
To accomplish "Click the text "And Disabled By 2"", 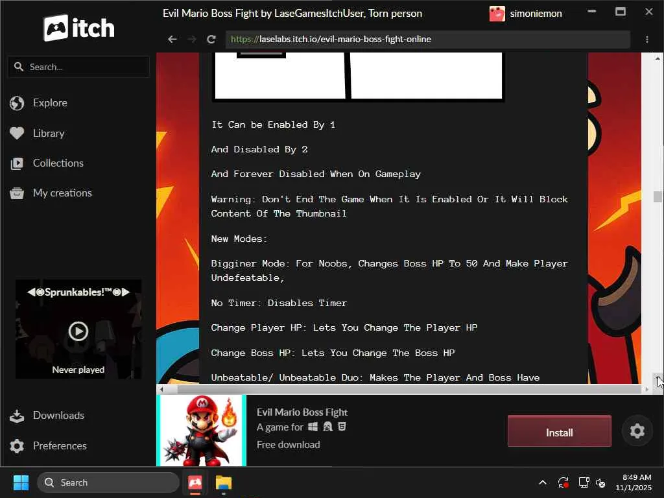I will click(x=259, y=150).
